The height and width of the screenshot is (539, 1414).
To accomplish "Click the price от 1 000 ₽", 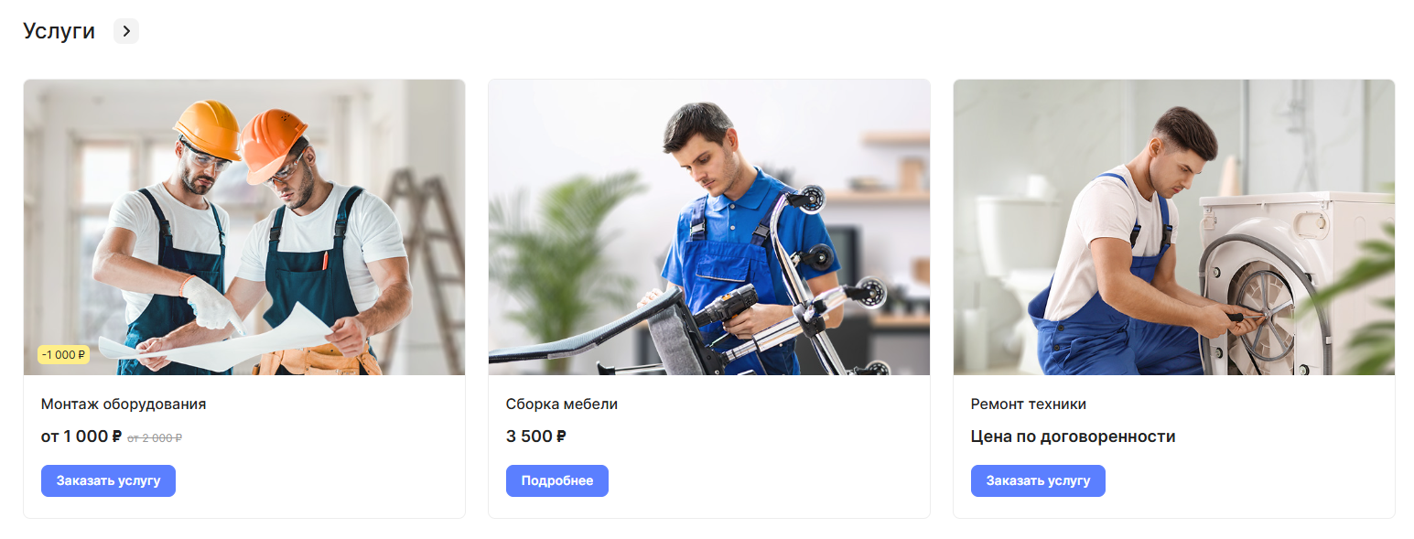I will coord(81,437).
